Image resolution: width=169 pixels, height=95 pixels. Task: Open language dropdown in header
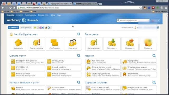click(155, 20)
